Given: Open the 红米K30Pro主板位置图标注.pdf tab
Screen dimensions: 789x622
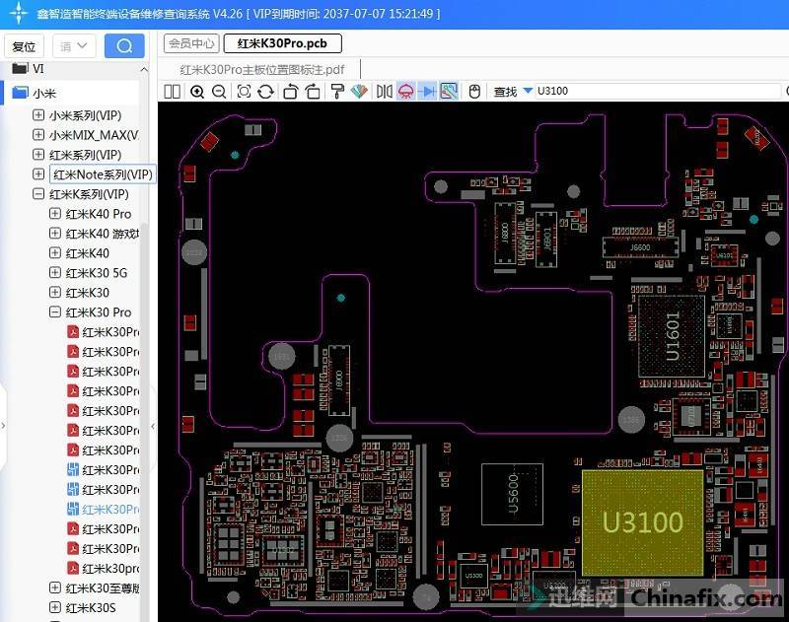Looking at the screenshot, I should point(262,69).
